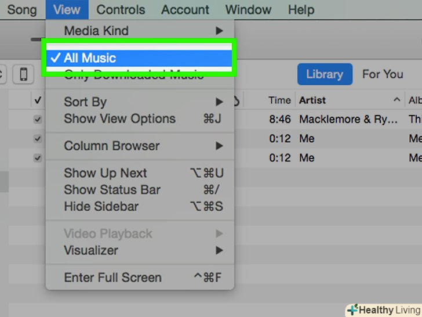Click the Artist column sort arrow
The width and height of the screenshot is (422, 317).
click(x=396, y=100)
